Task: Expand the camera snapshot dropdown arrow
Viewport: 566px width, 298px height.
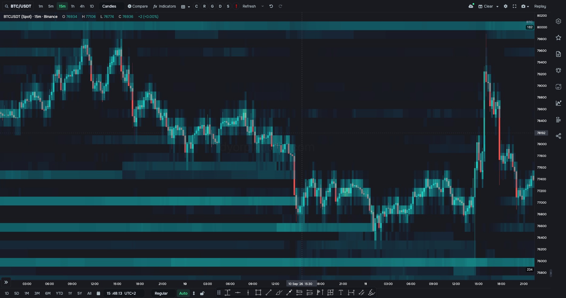Action: pos(528,7)
